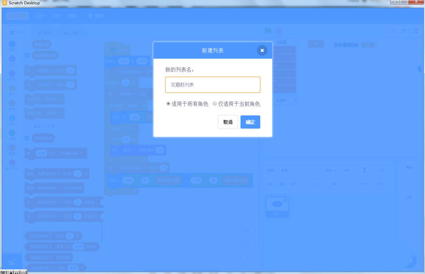Switch to the 造型 (Costumes) tab

[x=45, y=32]
